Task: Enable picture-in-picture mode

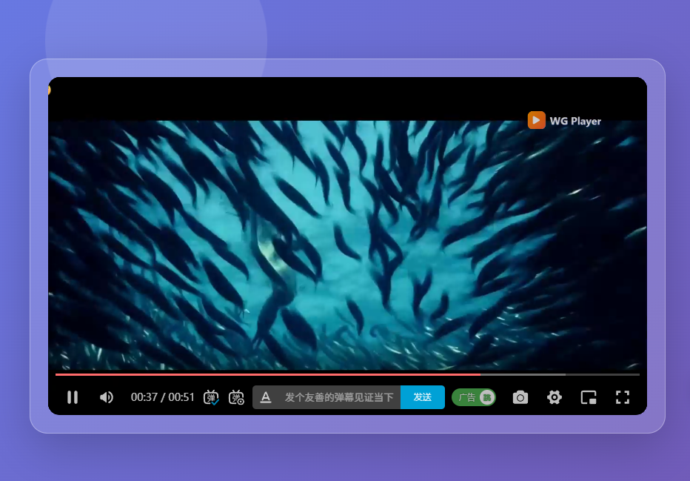Action: click(x=589, y=397)
